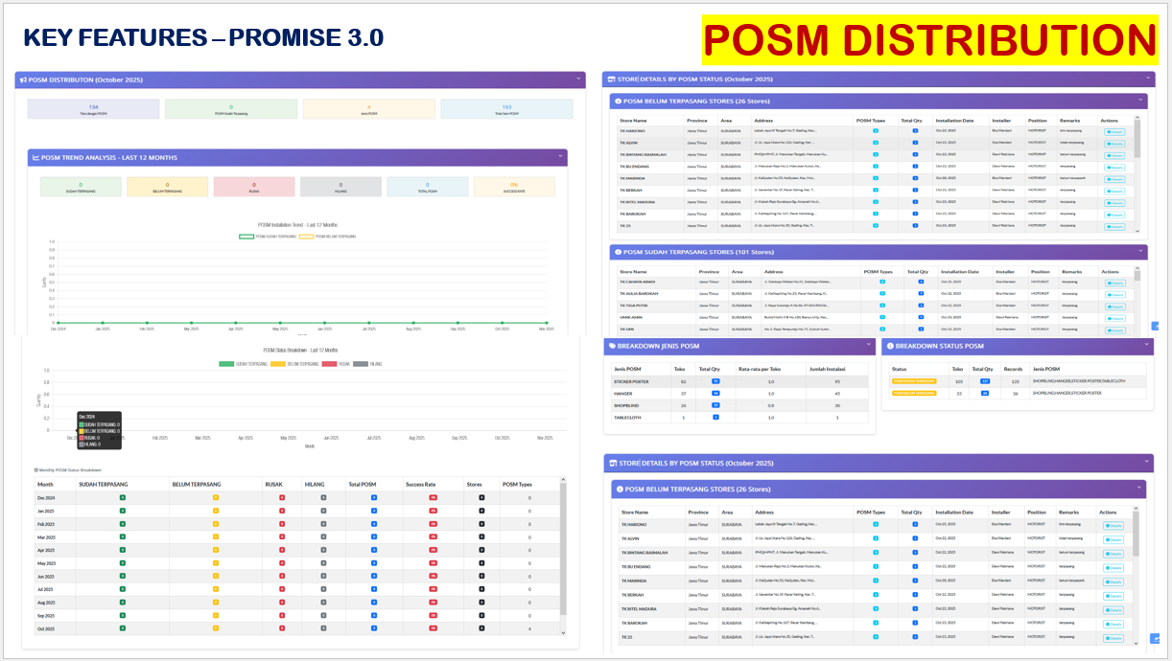This screenshot has width=1172, height=661.
Task: Collapse the Breakdown Status POSM panel chevron
Action: tap(1146, 346)
